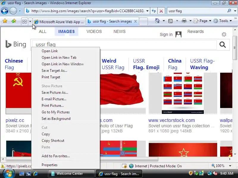238x178 pixels.
Task: Launch Internet Explorer from quick launch
Action: tap(35, 174)
